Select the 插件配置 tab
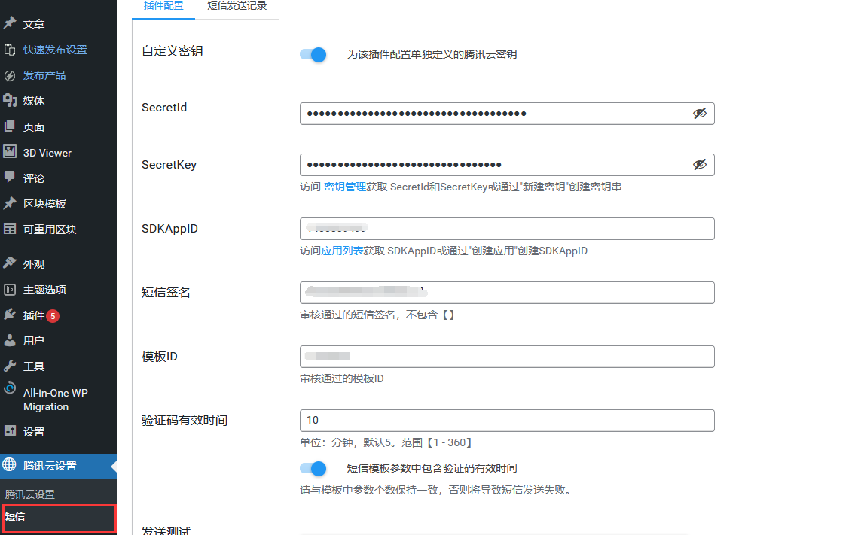Image resolution: width=861 pixels, height=535 pixels. [x=163, y=6]
